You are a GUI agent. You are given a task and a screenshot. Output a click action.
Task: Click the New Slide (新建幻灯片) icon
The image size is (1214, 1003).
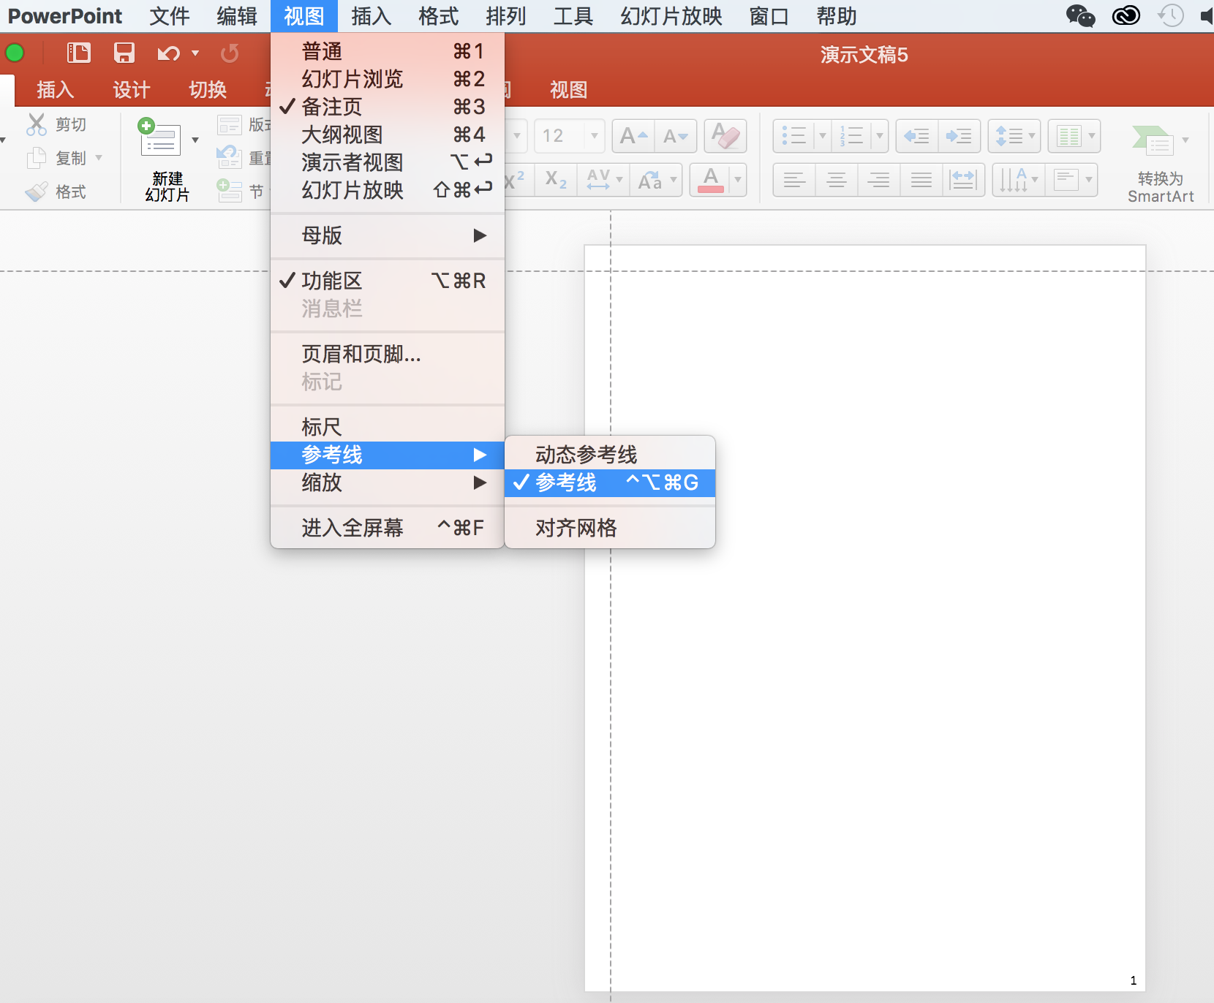(x=159, y=137)
